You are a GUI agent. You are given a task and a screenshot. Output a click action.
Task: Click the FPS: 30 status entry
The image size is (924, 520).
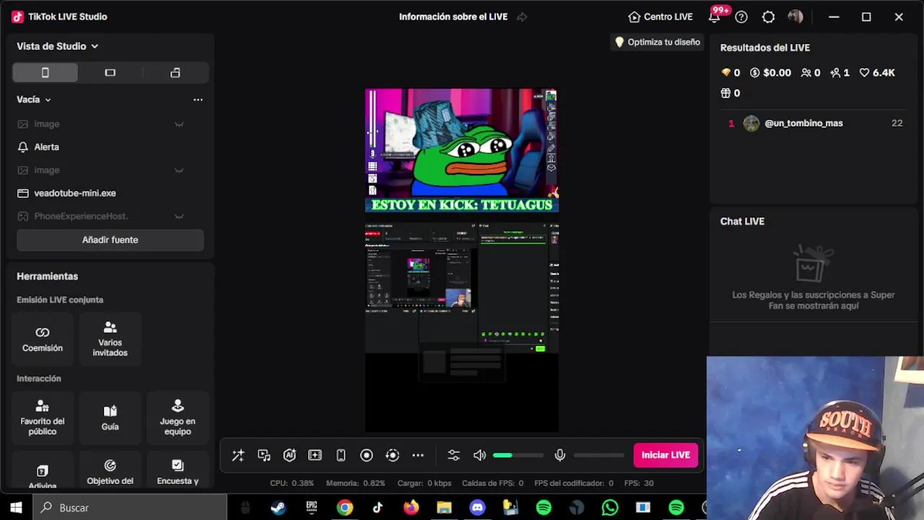click(x=639, y=483)
